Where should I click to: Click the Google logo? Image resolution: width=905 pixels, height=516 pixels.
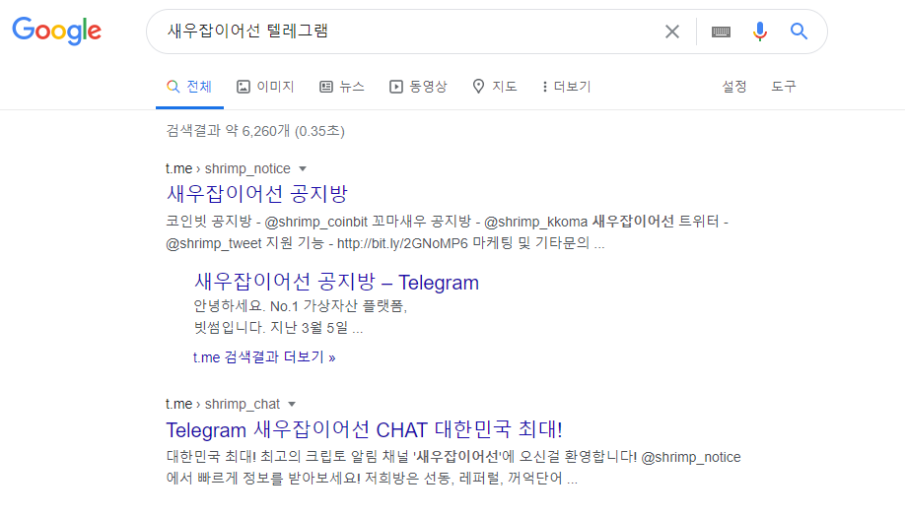(56, 31)
